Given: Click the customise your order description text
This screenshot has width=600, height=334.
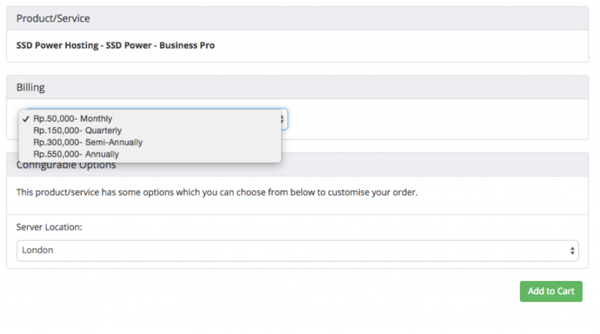Looking at the screenshot, I should (217, 192).
